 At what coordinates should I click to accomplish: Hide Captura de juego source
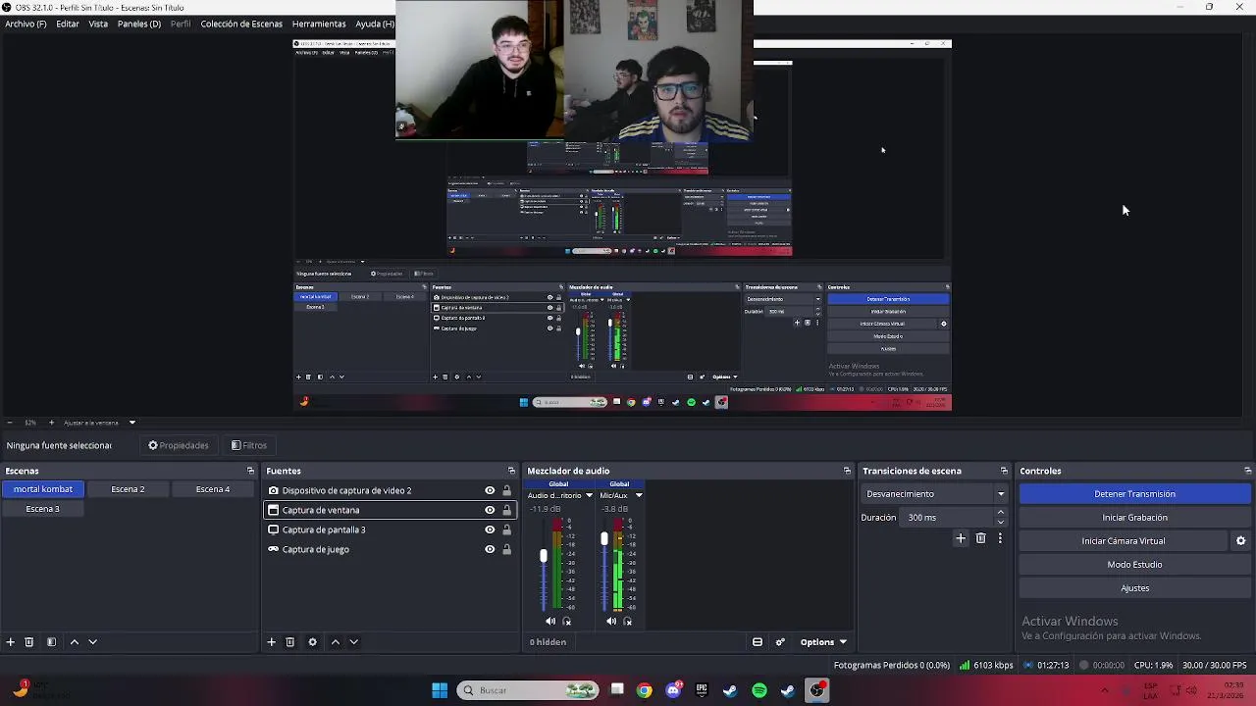490,549
